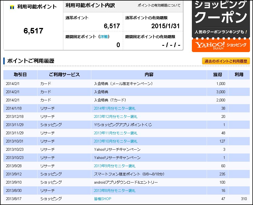253x205 pixels.
Task: Click the 2013/10/31 date cell
Action: coord(15,141)
